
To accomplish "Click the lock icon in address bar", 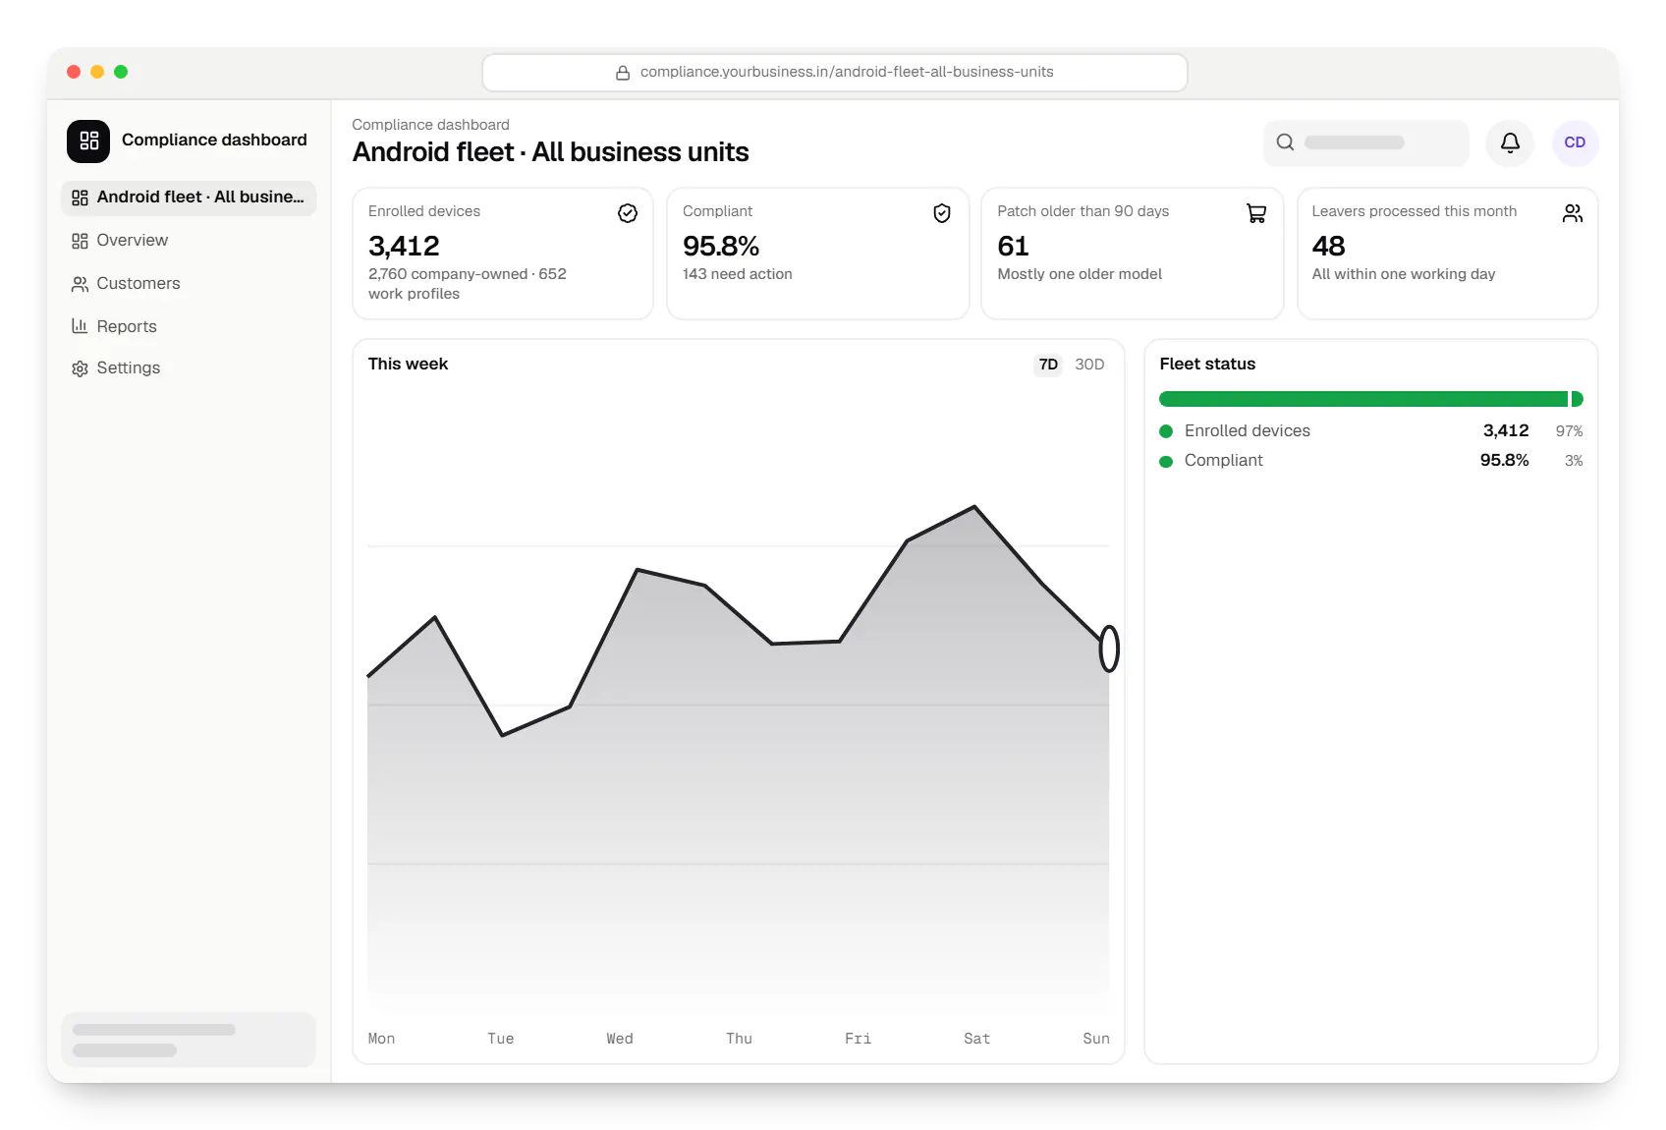I will 623,73.
